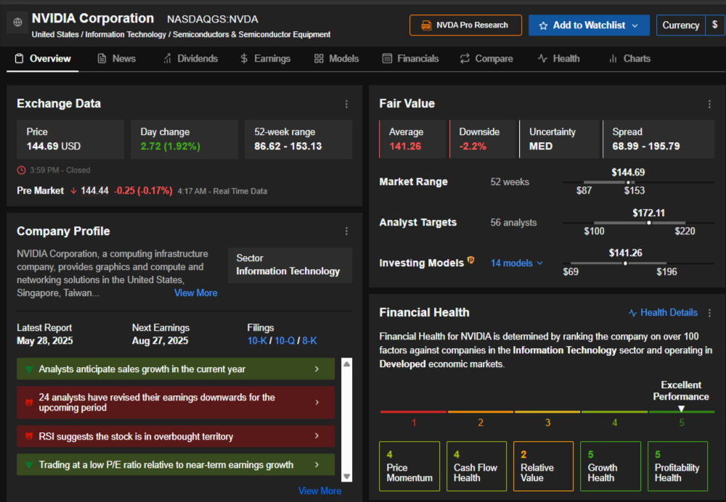726x502 pixels.
Task: Click the Sector Information Technology box
Action: [x=290, y=265]
